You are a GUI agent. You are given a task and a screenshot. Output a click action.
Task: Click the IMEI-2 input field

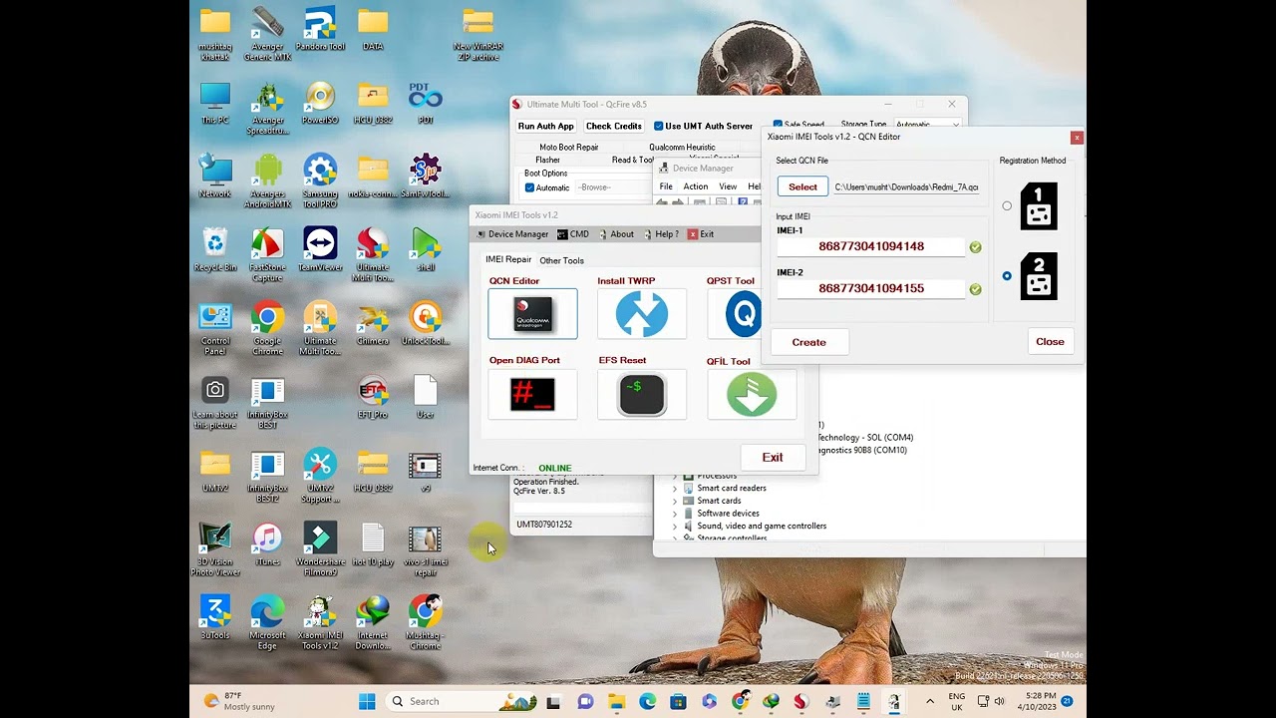click(x=871, y=288)
